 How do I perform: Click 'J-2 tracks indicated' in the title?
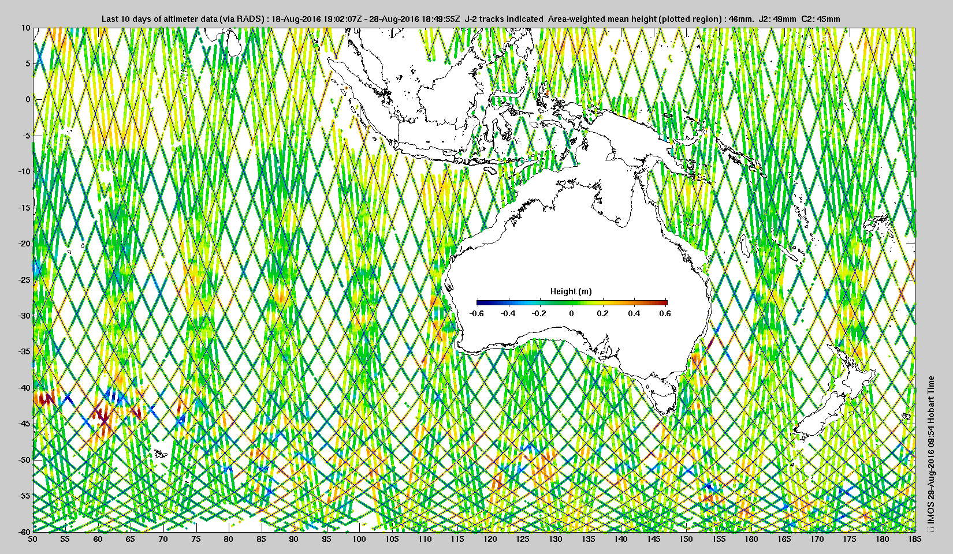504,19
